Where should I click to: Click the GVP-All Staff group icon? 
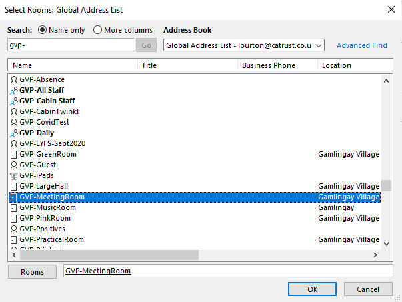point(14,90)
